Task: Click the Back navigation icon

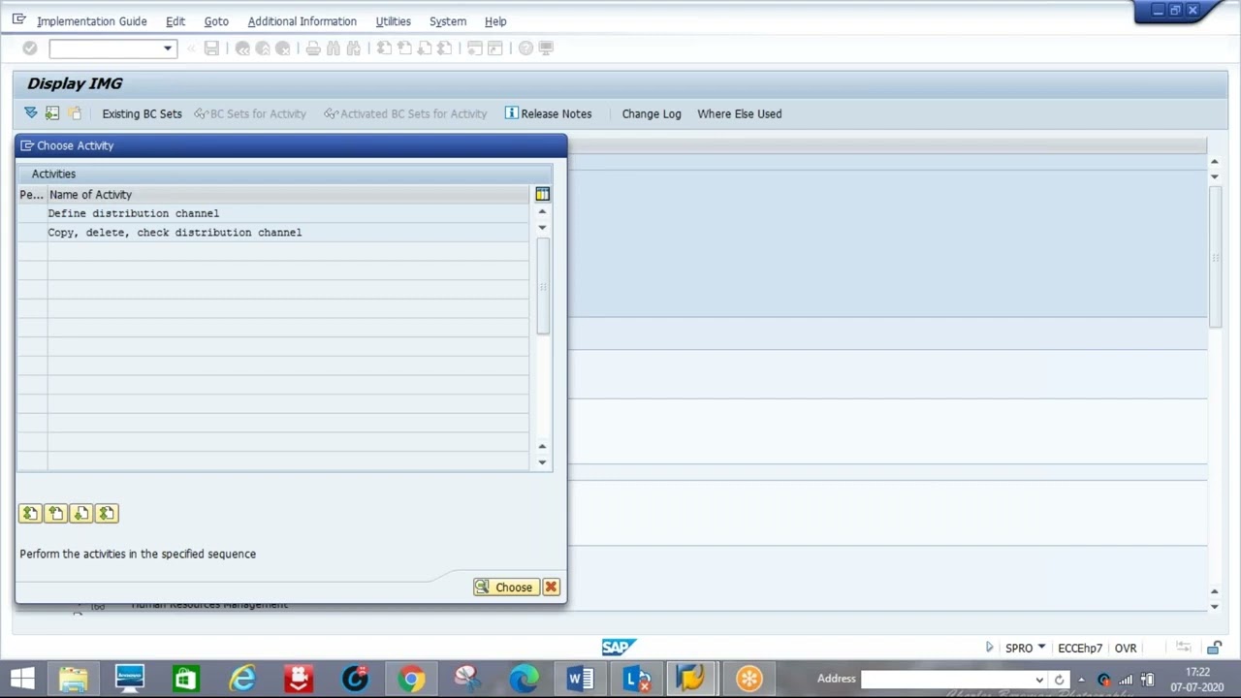Action: point(242,48)
